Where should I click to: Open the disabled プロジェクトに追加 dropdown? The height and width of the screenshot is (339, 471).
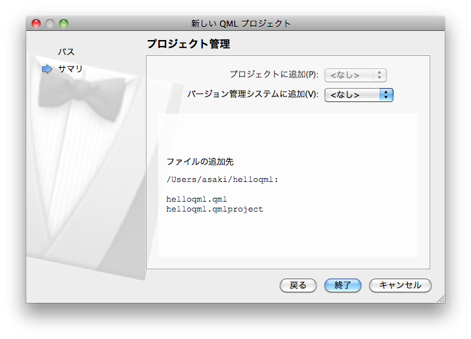pos(355,75)
